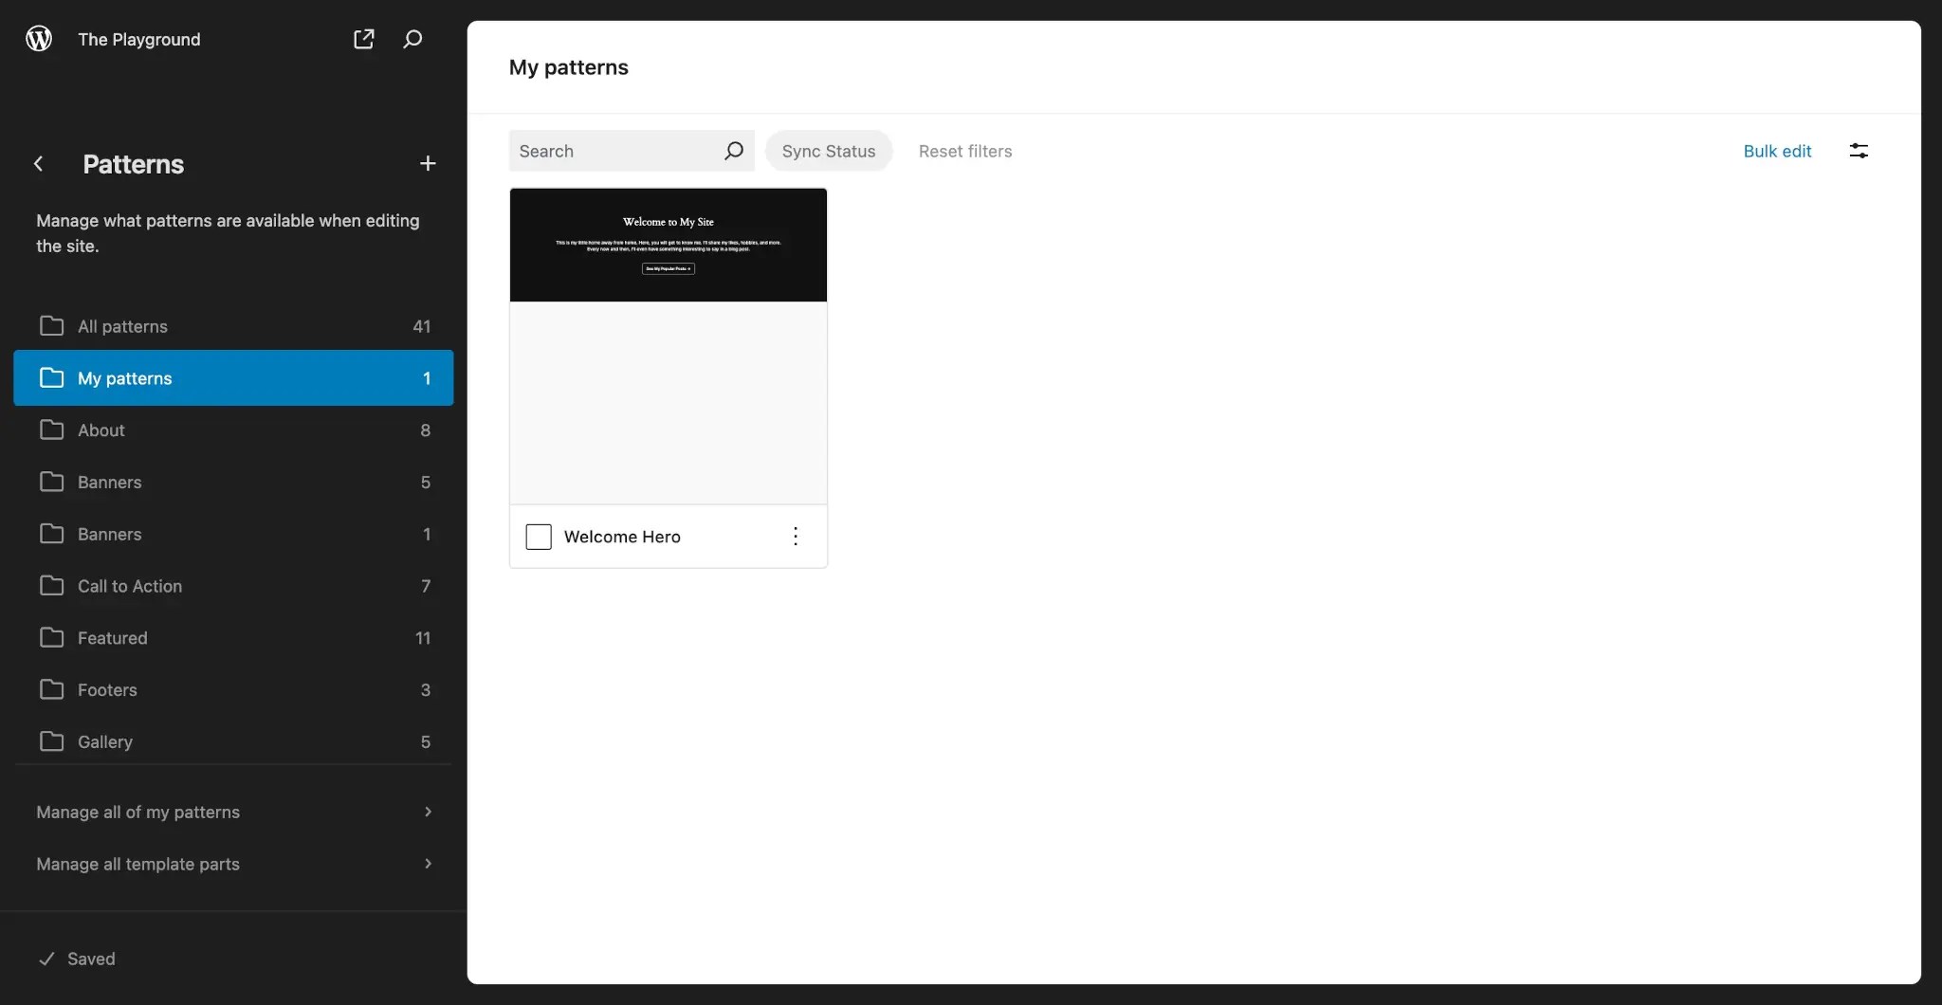Image resolution: width=1942 pixels, height=1005 pixels.
Task: Open view options with the filter icon
Action: click(x=1858, y=151)
